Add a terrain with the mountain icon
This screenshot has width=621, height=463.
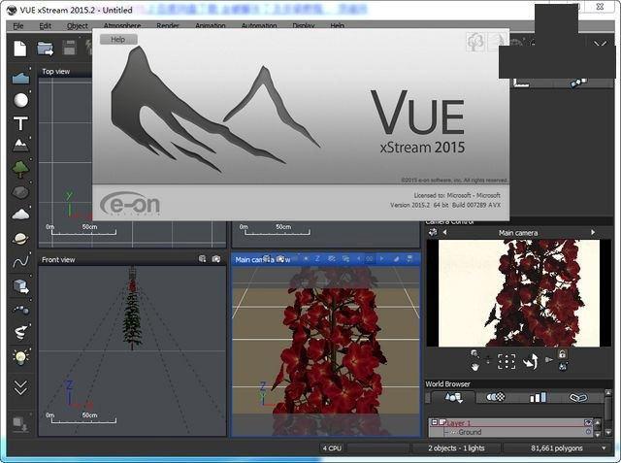pos(20,146)
